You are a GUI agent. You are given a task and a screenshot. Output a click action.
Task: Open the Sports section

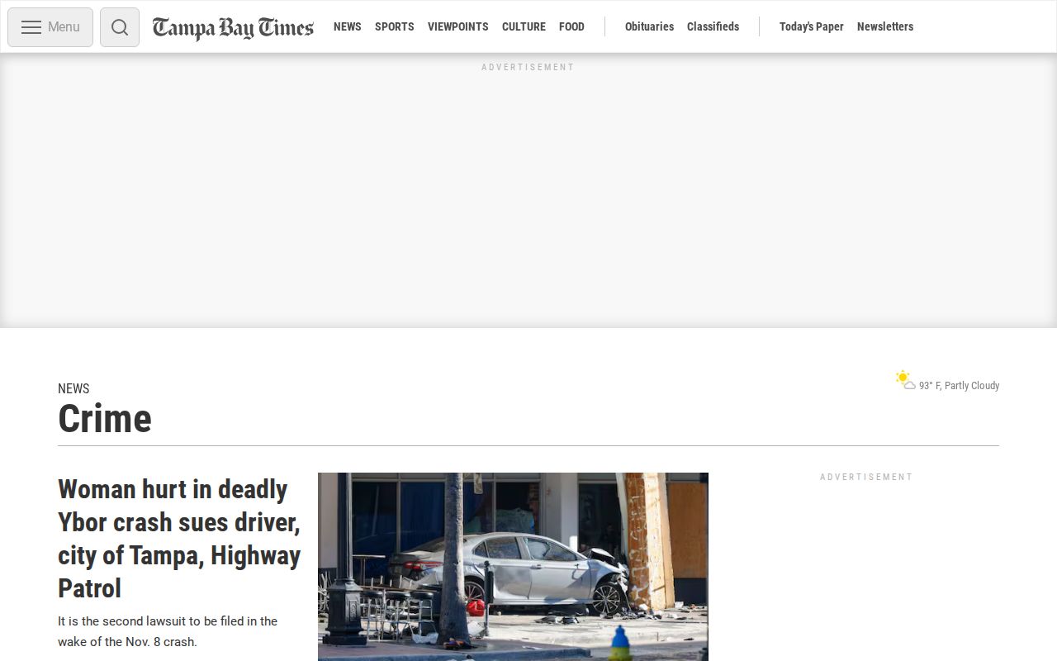click(x=395, y=26)
